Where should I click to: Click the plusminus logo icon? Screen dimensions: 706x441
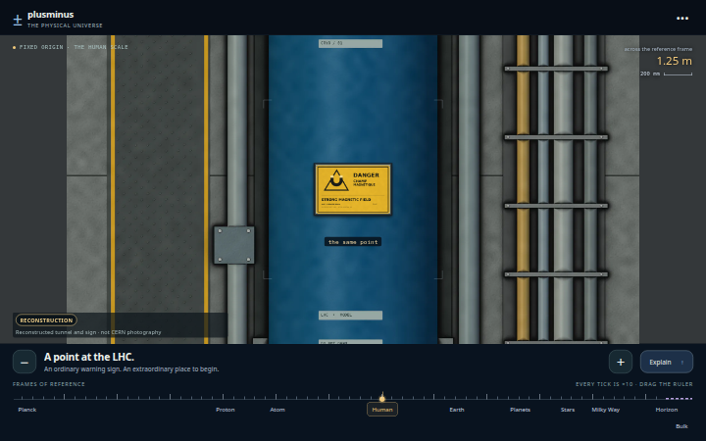pyautogui.click(x=18, y=20)
